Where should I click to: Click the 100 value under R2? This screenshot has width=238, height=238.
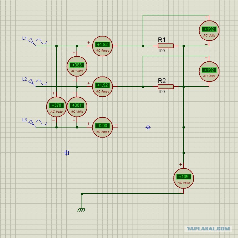[x=161, y=92]
